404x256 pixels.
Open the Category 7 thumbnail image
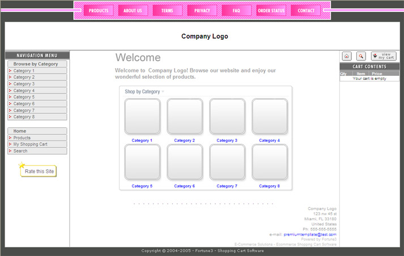(x=227, y=162)
